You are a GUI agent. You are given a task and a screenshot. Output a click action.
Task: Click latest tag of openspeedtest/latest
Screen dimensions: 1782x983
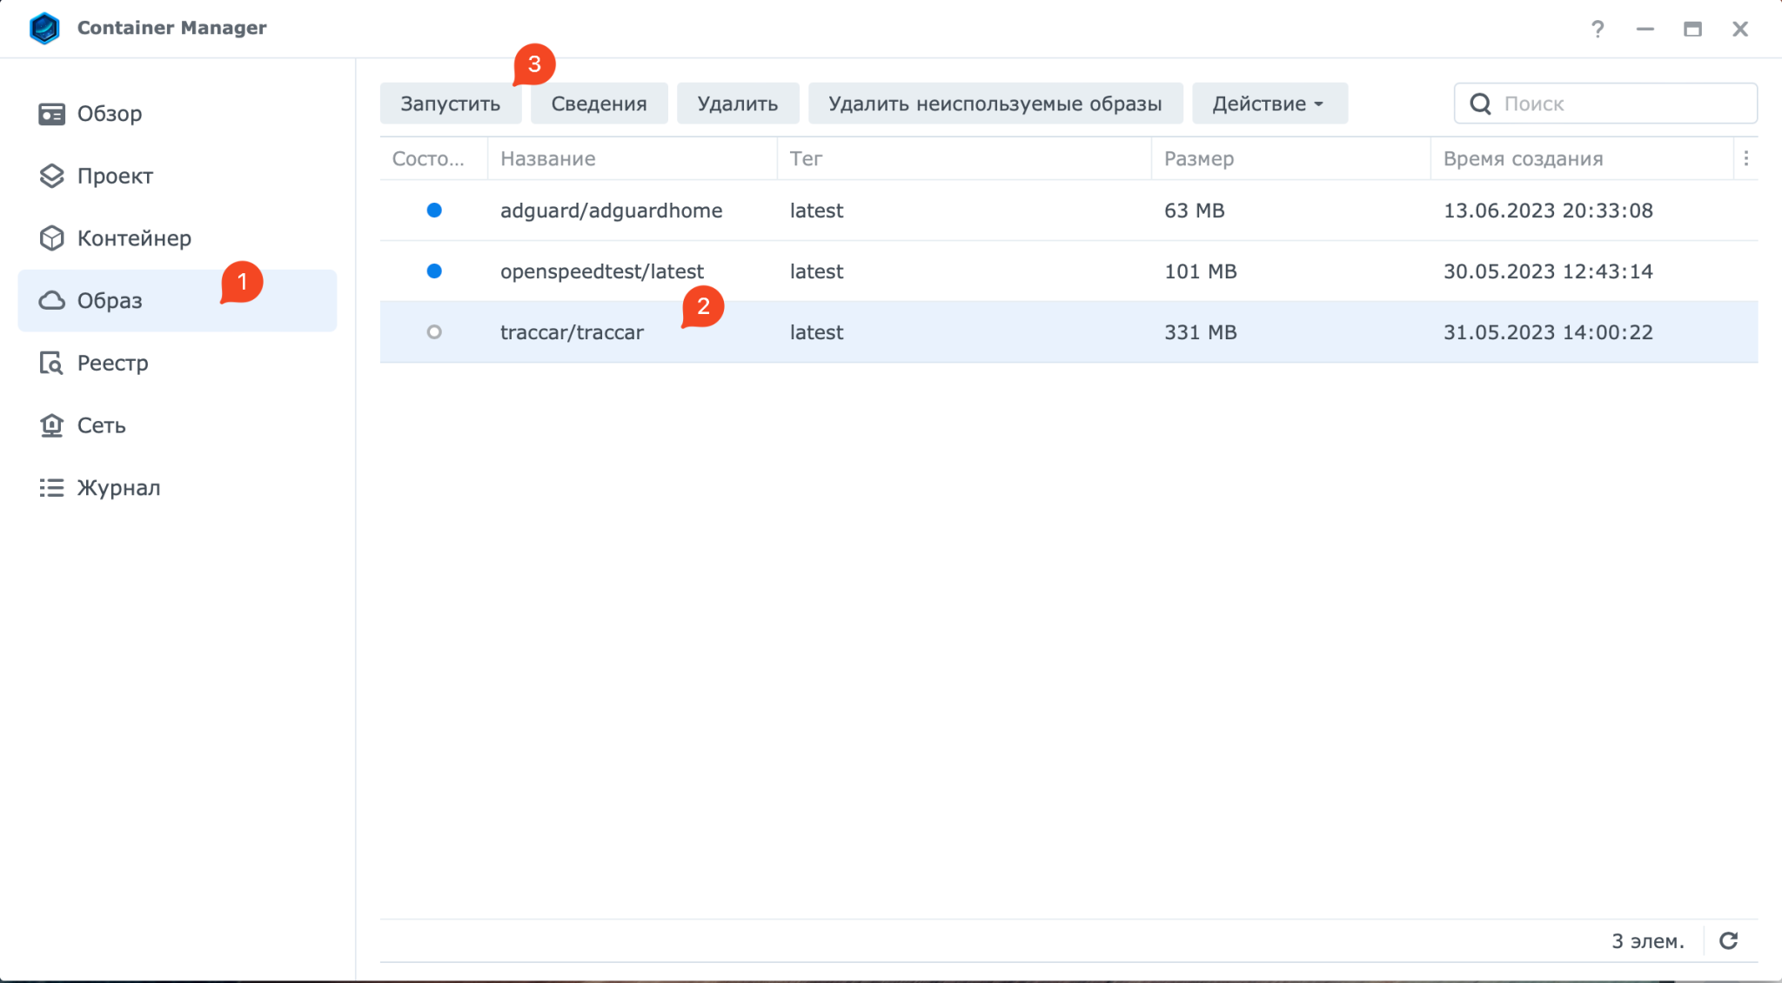click(x=816, y=271)
